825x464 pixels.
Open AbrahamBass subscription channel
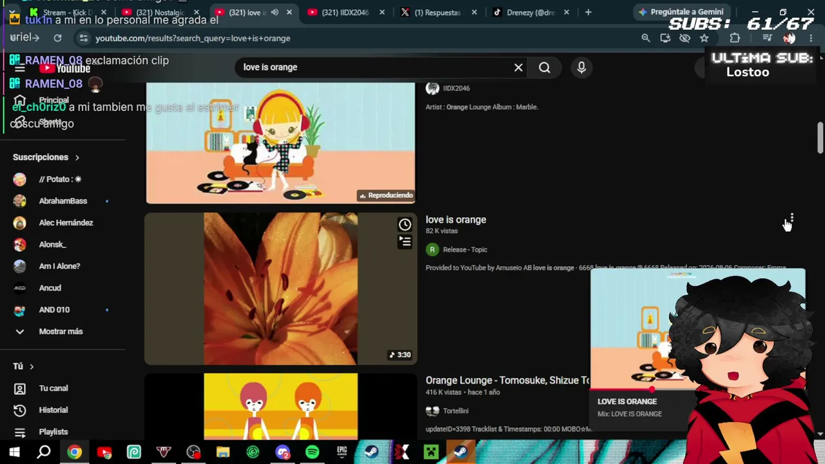pos(63,201)
